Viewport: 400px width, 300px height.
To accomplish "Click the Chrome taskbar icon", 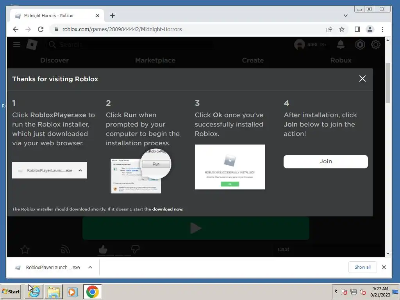I will coord(92,291).
